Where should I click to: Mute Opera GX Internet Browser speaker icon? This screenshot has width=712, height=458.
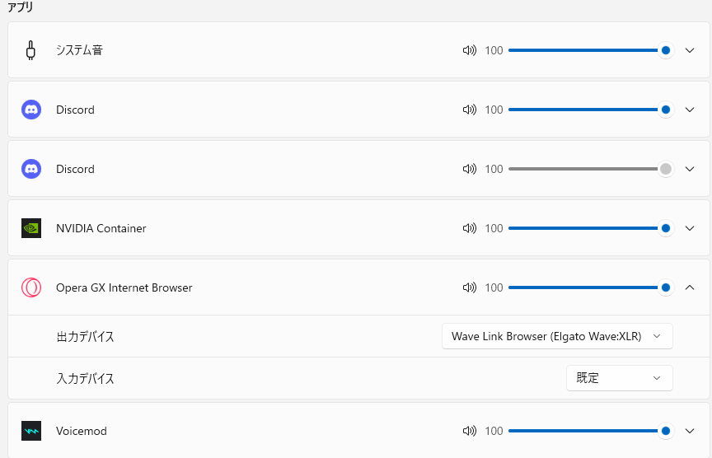coord(470,287)
